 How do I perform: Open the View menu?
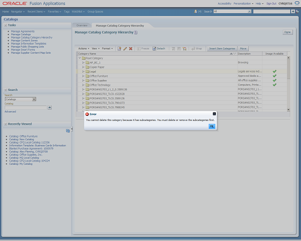point(95,48)
